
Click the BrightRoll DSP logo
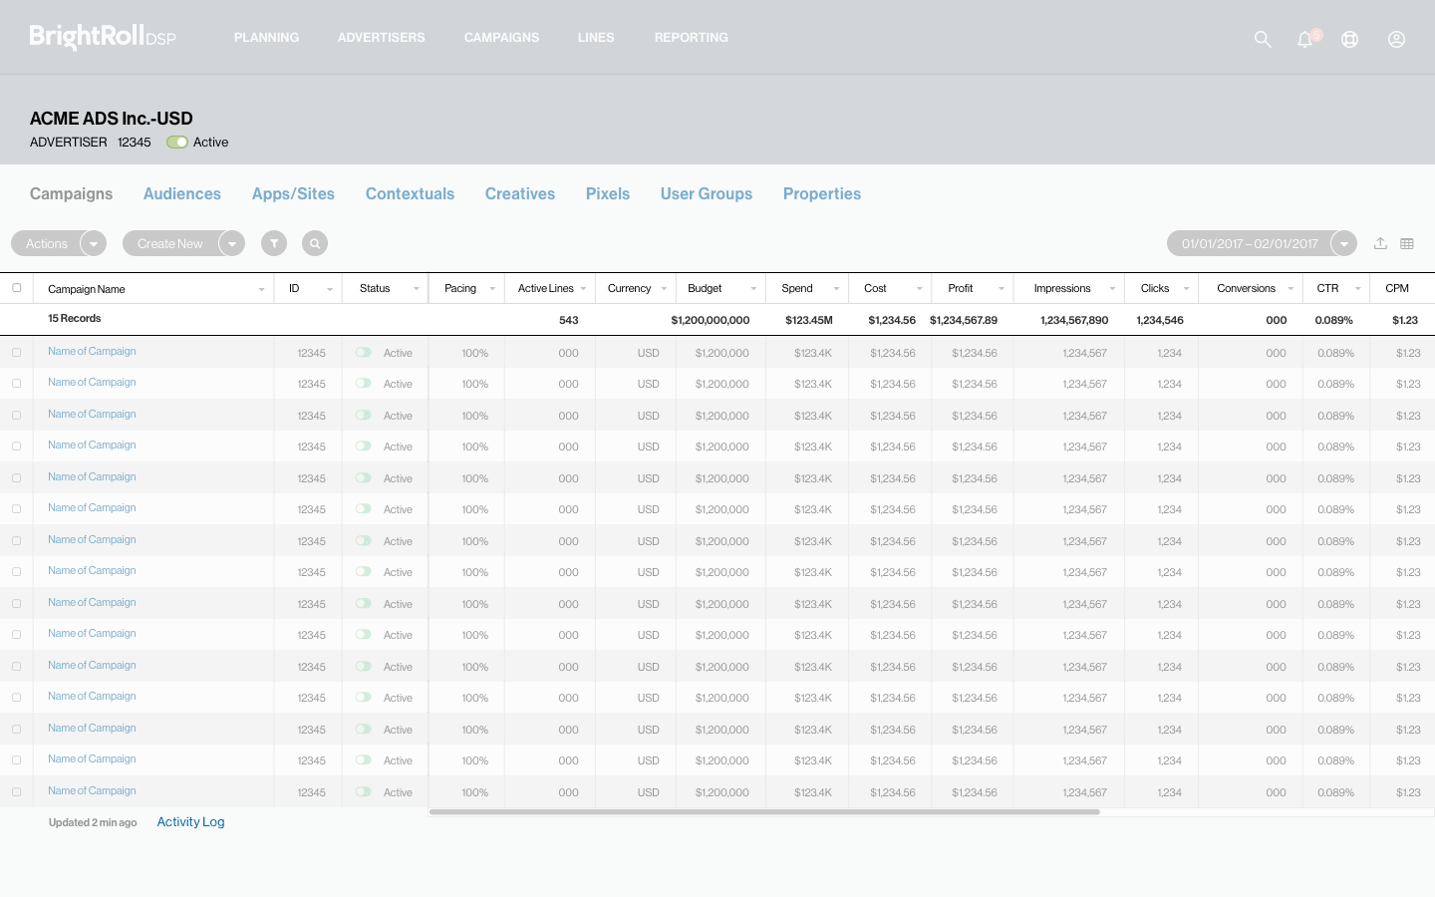[x=103, y=37]
